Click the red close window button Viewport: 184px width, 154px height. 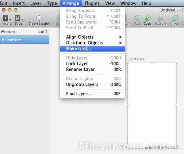pyautogui.click(x=4, y=10)
